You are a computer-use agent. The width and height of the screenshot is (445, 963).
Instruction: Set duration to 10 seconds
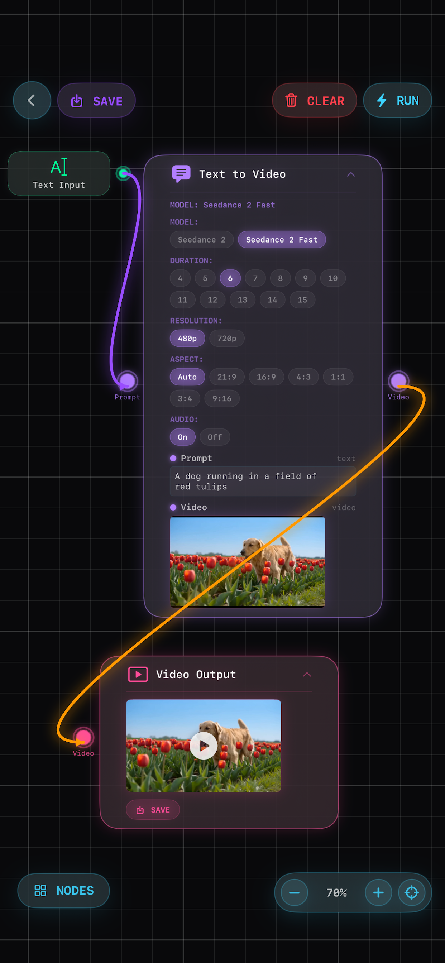point(333,278)
